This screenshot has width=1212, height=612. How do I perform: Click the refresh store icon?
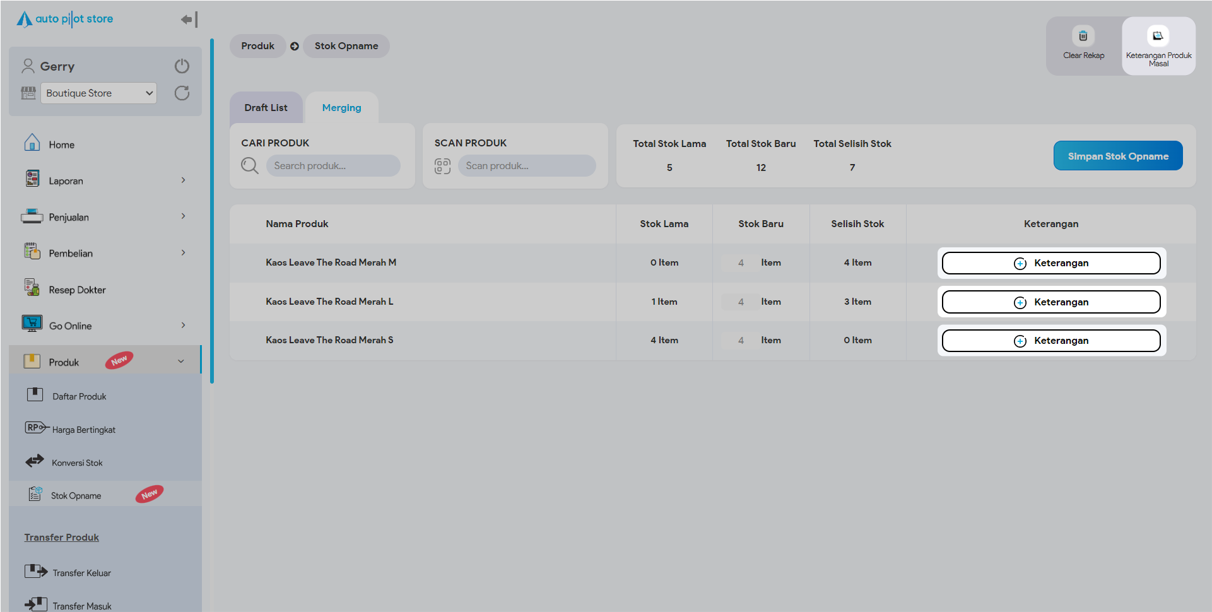tap(182, 93)
